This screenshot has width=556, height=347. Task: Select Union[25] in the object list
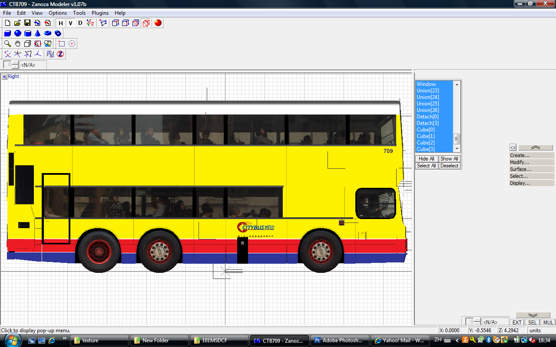pyautogui.click(x=434, y=104)
